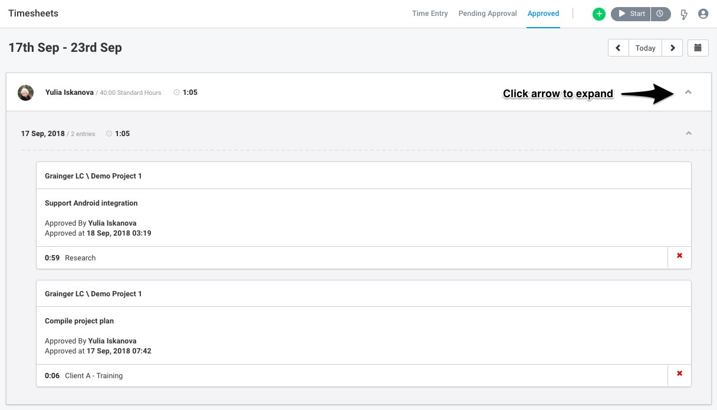Click the green add time entry icon

599,14
